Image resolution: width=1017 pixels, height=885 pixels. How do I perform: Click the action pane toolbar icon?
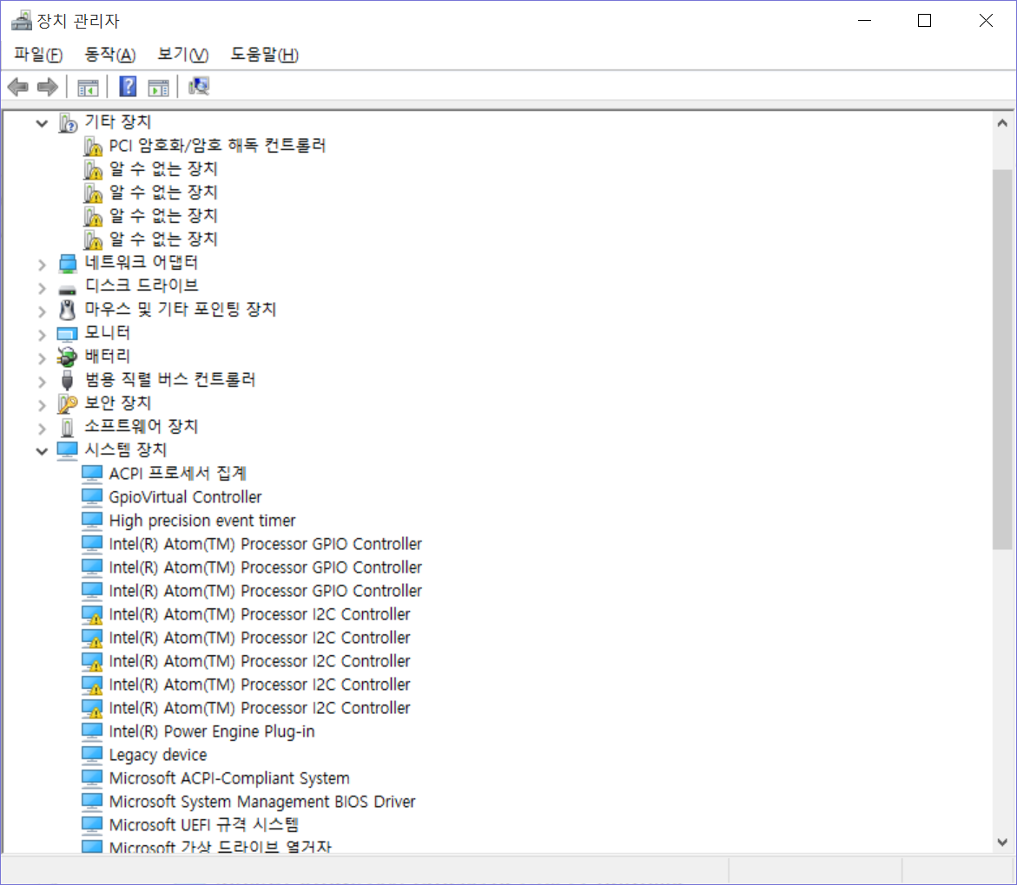click(158, 87)
